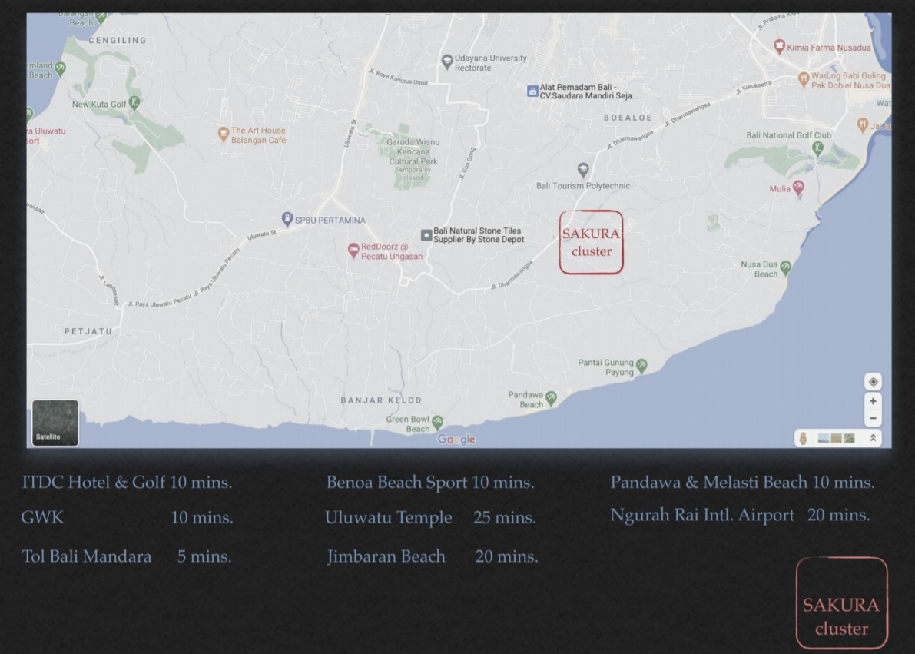Click the Kimia Farma Nusadua pharmacy pin

[779, 46]
